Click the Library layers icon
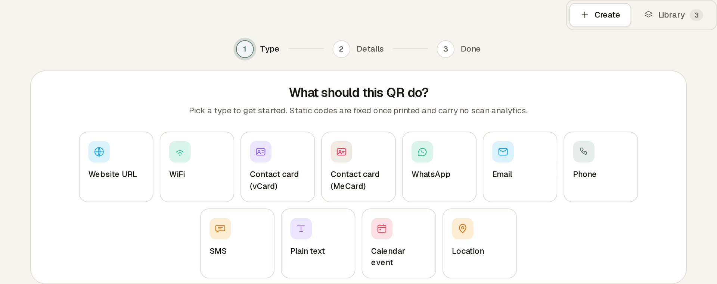This screenshot has width=717, height=284. [x=648, y=15]
